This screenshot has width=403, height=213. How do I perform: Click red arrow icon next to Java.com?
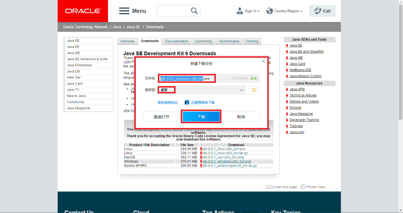287,132
